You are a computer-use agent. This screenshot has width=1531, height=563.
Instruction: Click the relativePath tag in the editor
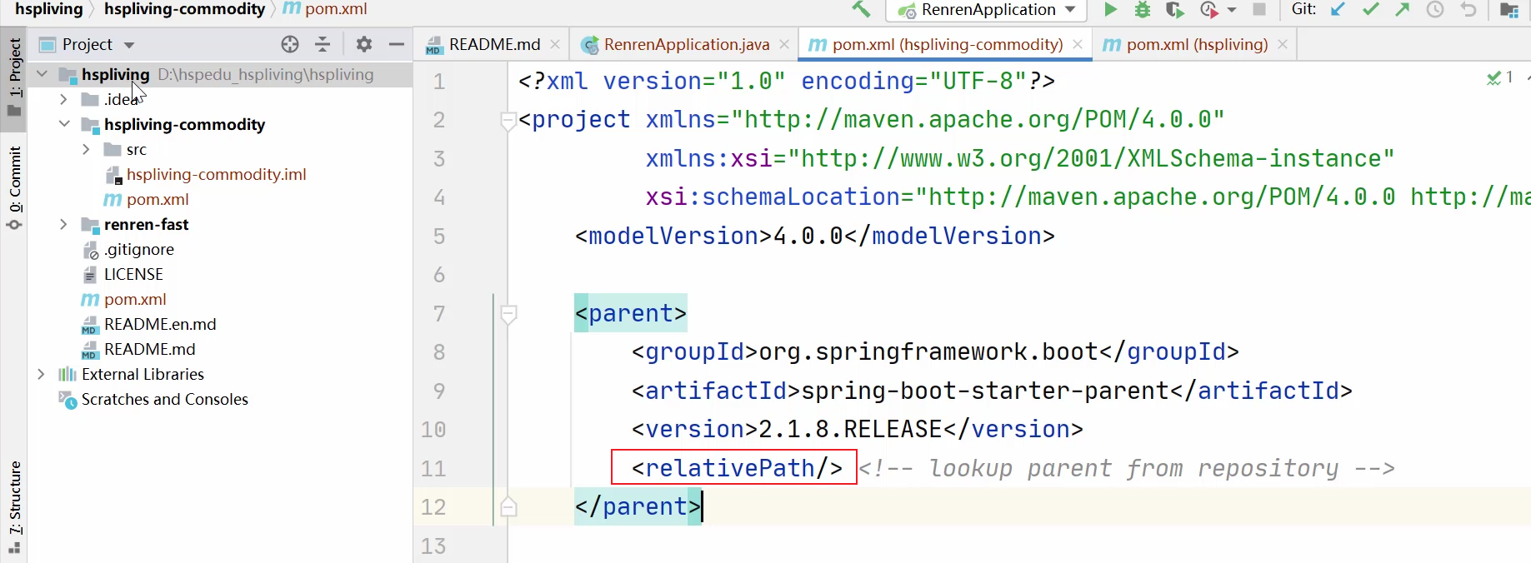[x=737, y=468]
